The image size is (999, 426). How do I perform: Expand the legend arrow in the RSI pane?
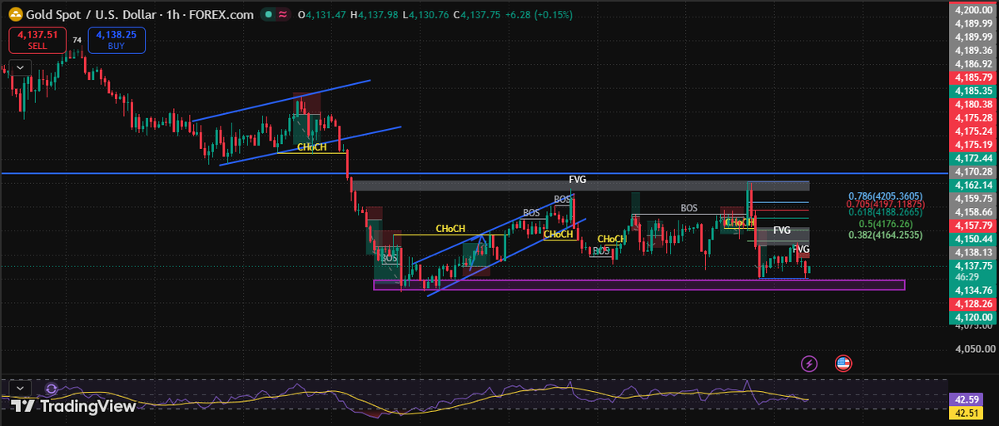pos(18,388)
